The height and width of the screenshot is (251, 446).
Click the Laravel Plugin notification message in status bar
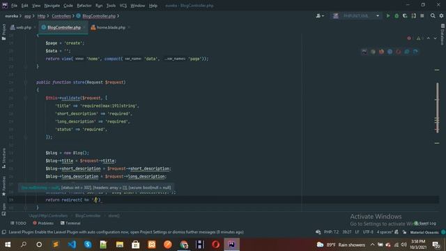(x=126, y=232)
